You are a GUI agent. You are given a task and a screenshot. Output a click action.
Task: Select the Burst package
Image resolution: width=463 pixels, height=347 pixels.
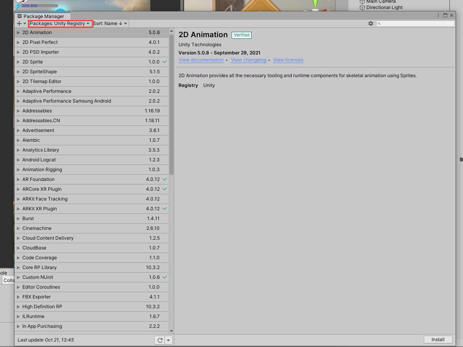pyautogui.click(x=91, y=219)
